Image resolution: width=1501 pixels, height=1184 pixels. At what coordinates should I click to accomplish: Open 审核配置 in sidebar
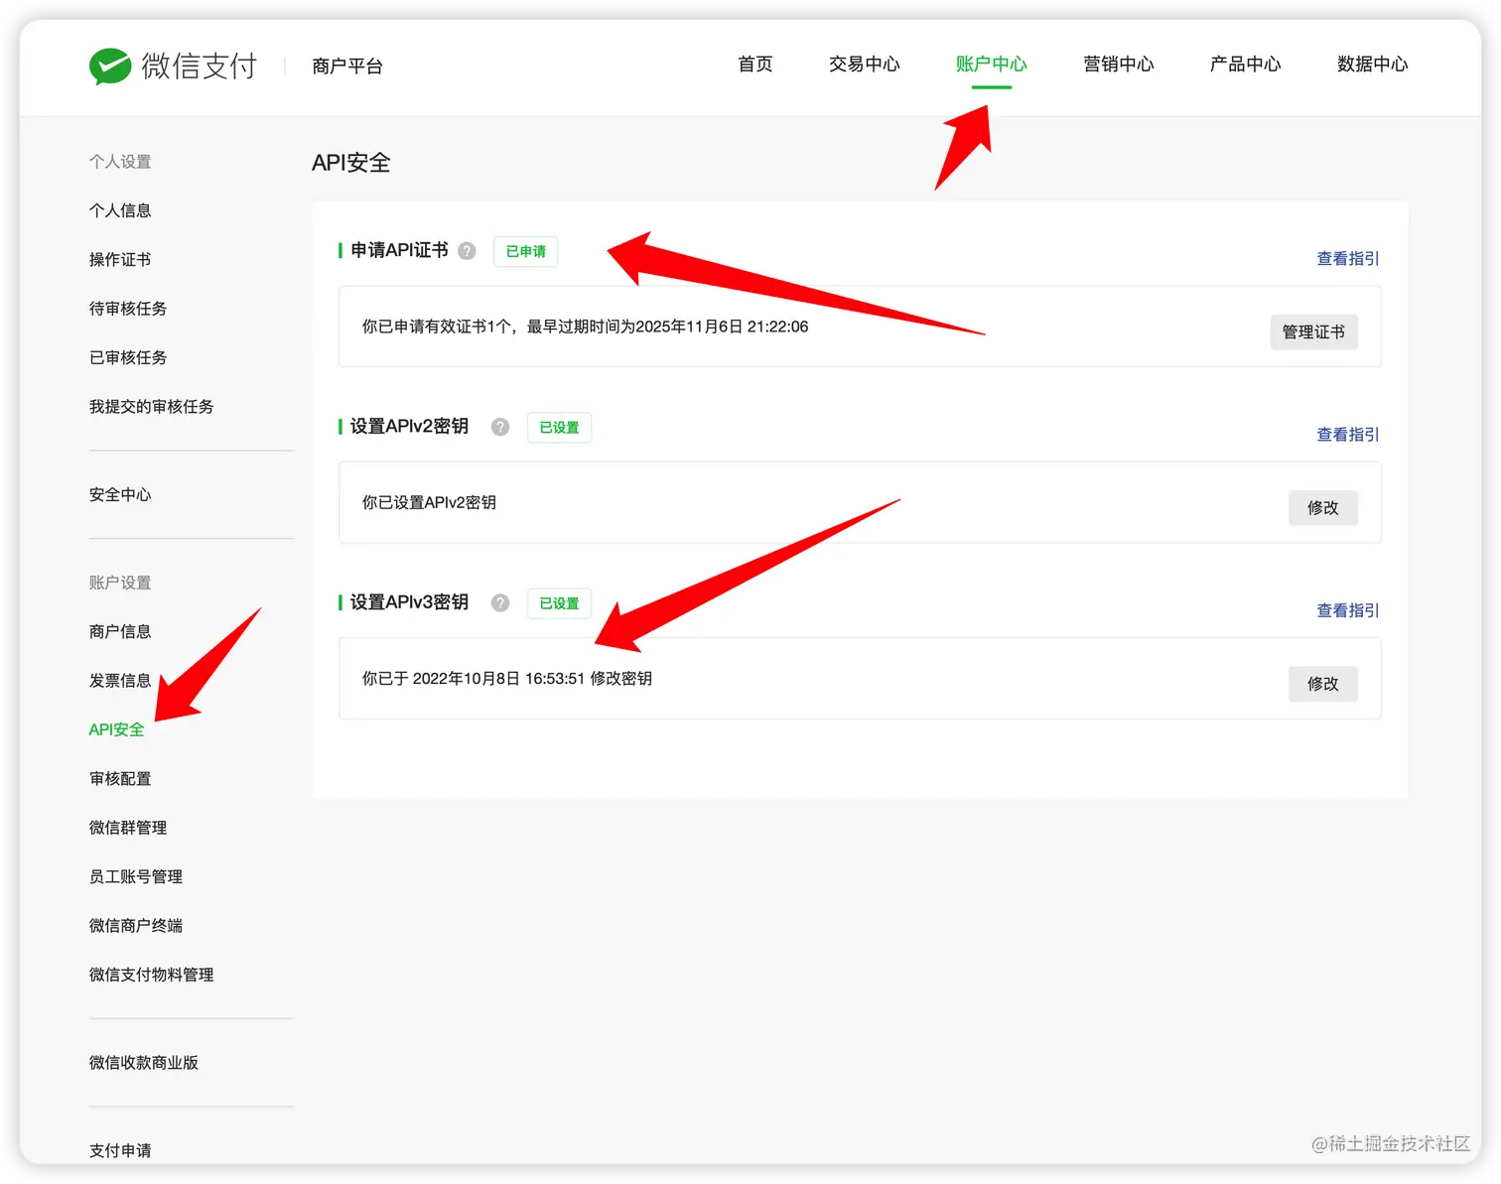(120, 779)
